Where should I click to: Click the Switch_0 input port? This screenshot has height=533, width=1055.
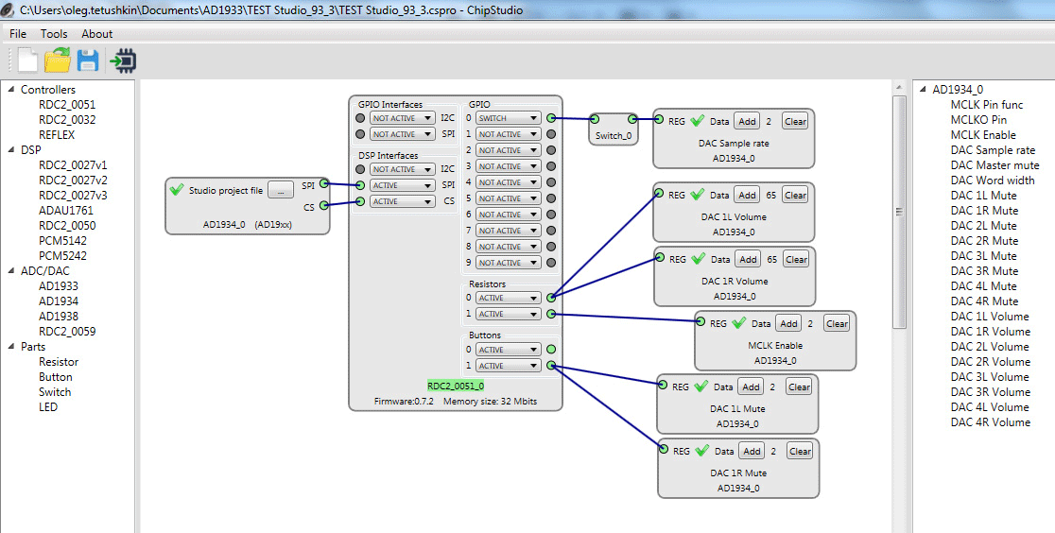point(594,119)
